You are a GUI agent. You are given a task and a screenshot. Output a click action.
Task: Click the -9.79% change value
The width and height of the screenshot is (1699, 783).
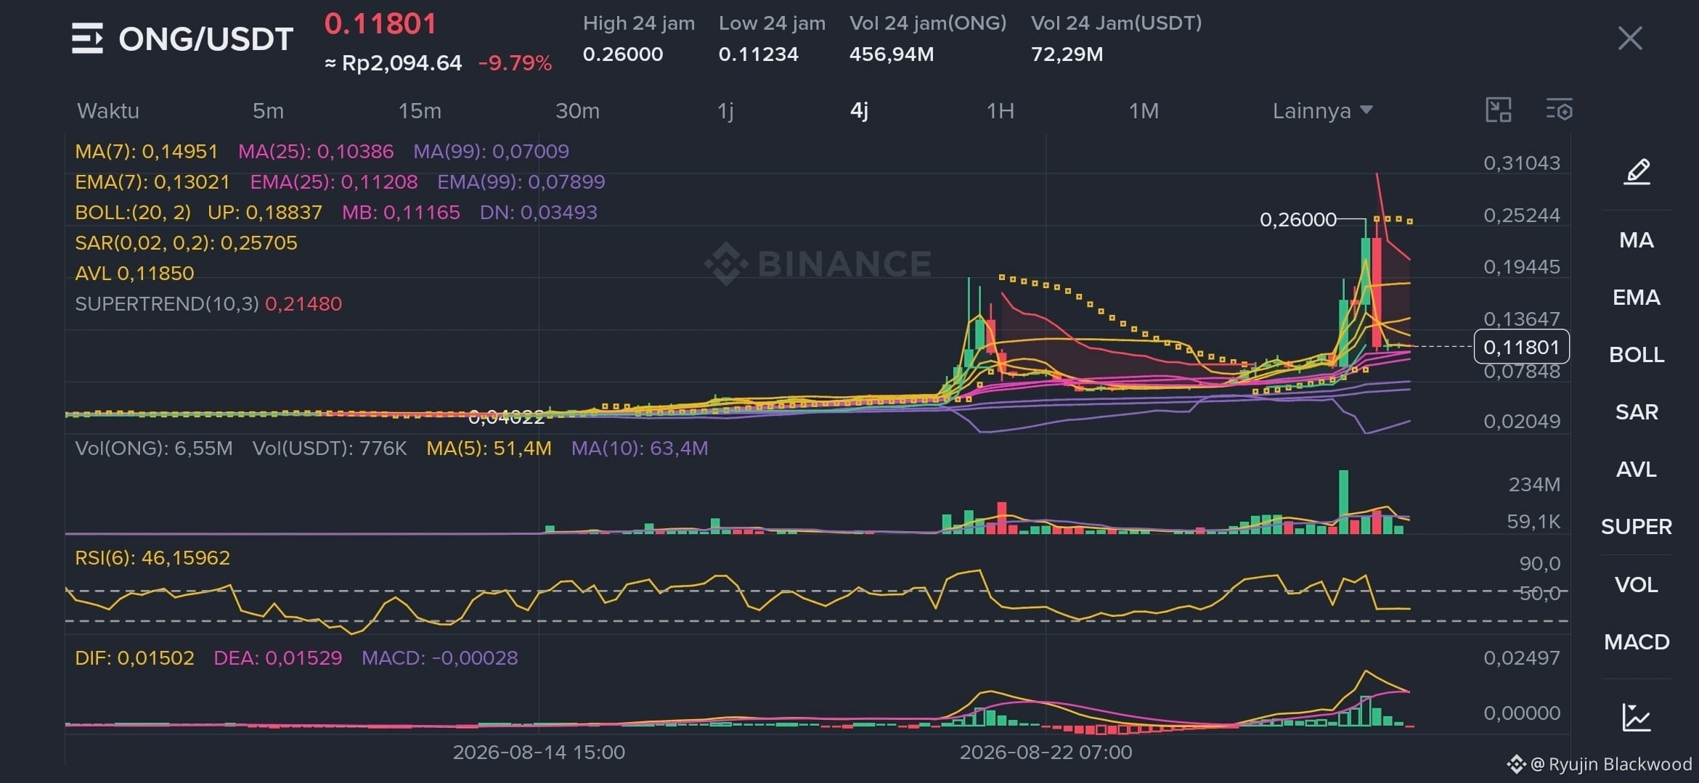[515, 63]
